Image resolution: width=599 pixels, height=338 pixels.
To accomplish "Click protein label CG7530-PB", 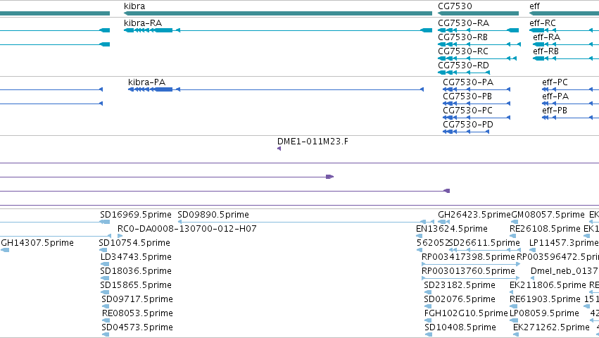I will (x=467, y=96).
